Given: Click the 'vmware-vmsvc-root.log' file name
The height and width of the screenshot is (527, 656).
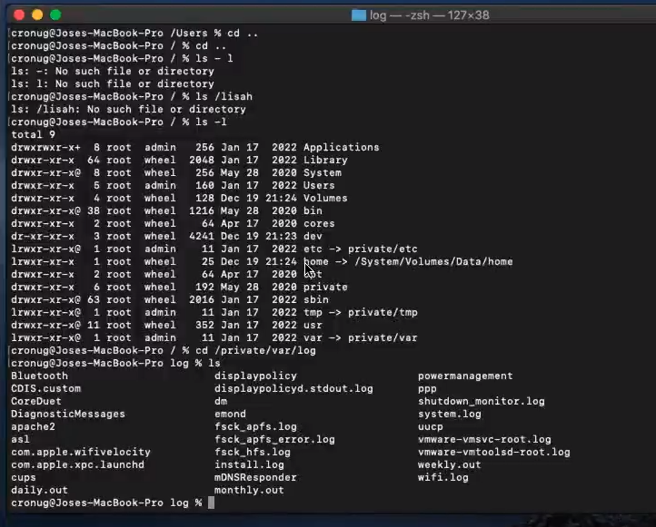Looking at the screenshot, I should tap(484, 439).
